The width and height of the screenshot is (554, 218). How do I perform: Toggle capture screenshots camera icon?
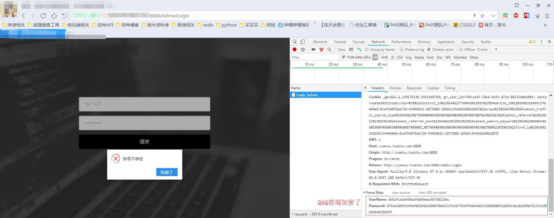point(313,50)
